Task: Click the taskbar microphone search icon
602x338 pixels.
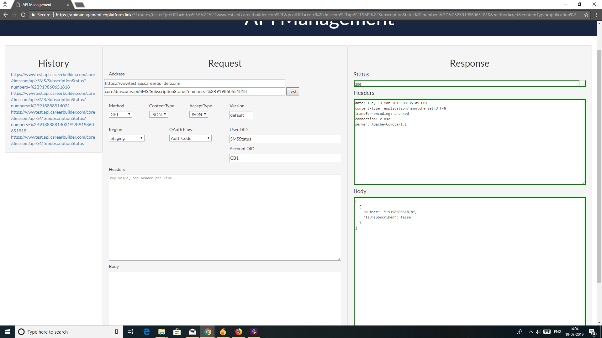Action: (x=116, y=332)
